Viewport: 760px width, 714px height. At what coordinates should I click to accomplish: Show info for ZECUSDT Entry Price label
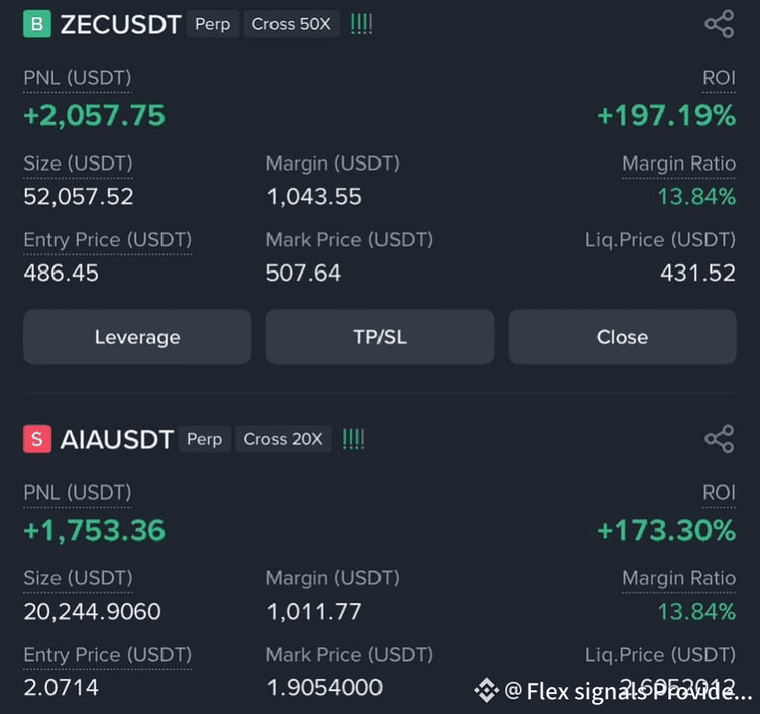point(107,240)
